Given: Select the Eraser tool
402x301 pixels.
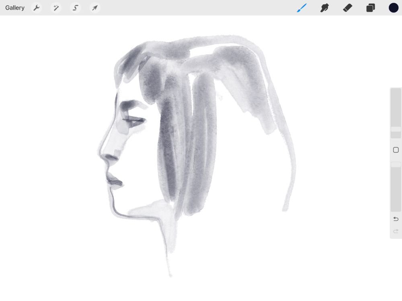Looking at the screenshot, I should coord(348,8).
